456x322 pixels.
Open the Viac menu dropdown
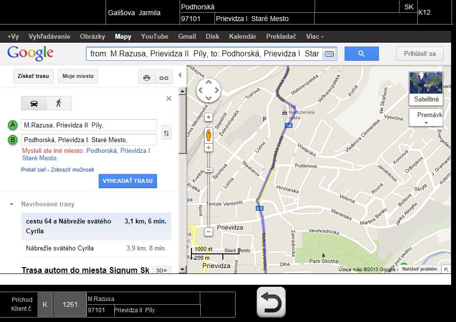pyautogui.click(x=315, y=37)
